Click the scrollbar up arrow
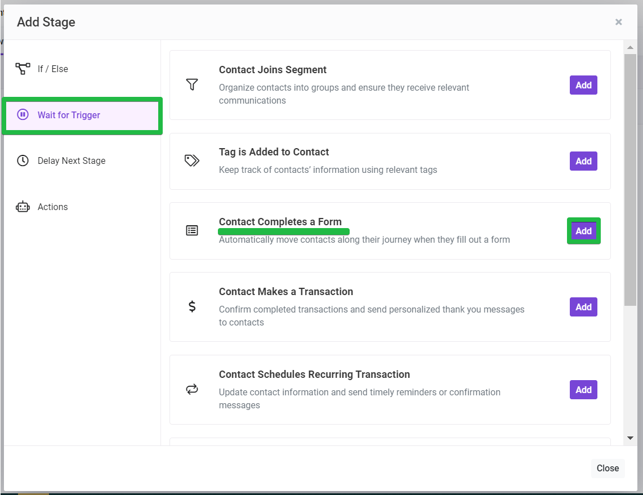This screenshot has width=643, height=495. click(630, 47)
